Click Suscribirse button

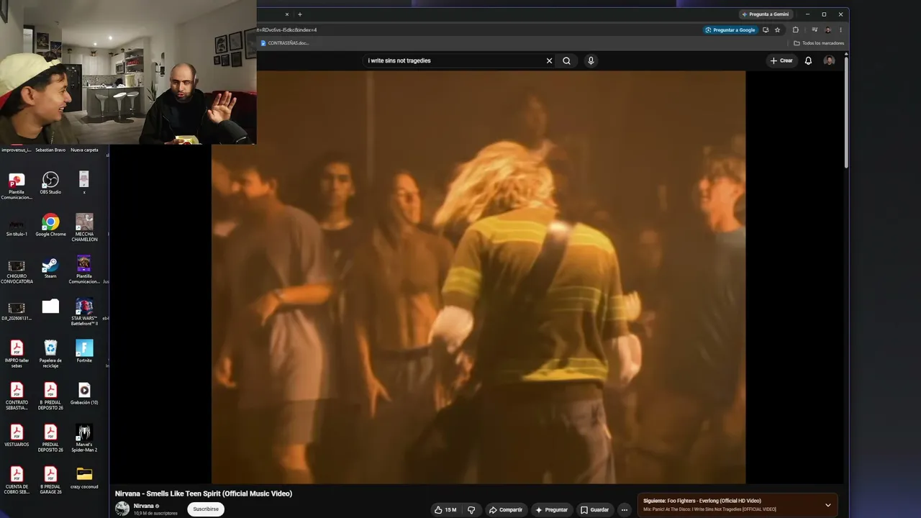point(206,509)
